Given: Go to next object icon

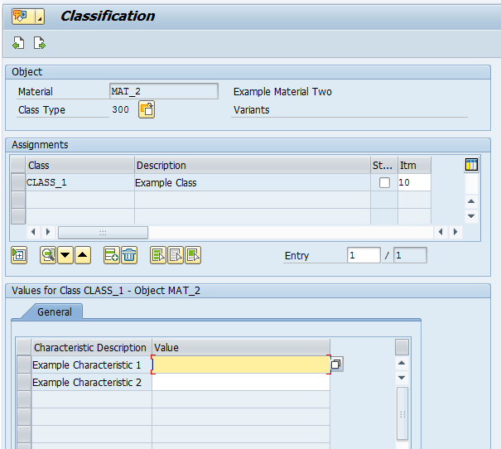Looking at the screenshot, I should [40, 43].
